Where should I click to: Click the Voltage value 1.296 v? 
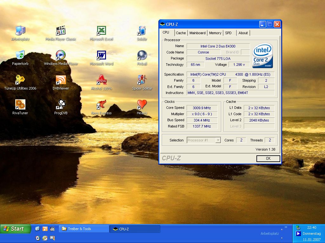coord(239,65)
